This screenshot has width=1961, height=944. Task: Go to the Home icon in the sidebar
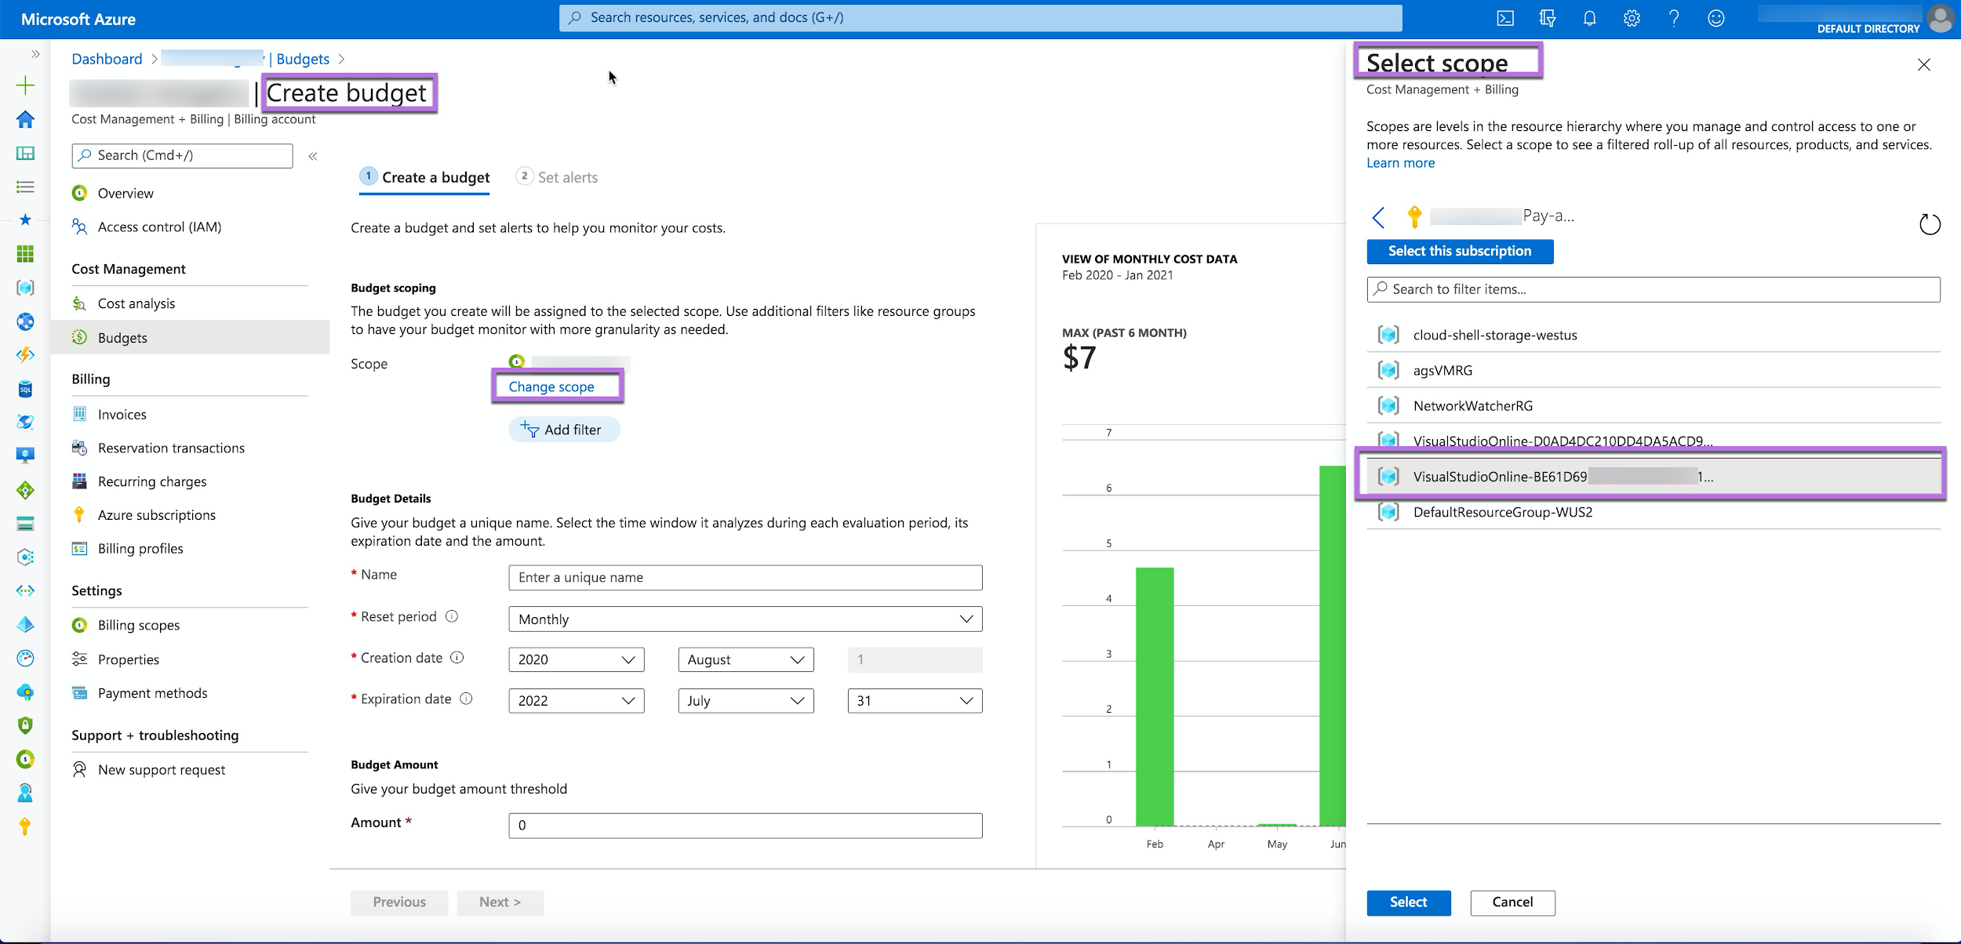25,119
